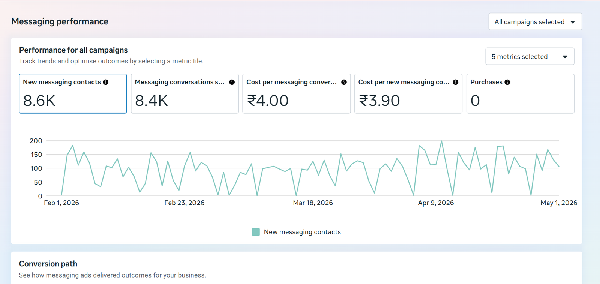Viewport: 600px width, 284px height.
Task: Click the 8.6K contacts value
Action: [39, 101]
